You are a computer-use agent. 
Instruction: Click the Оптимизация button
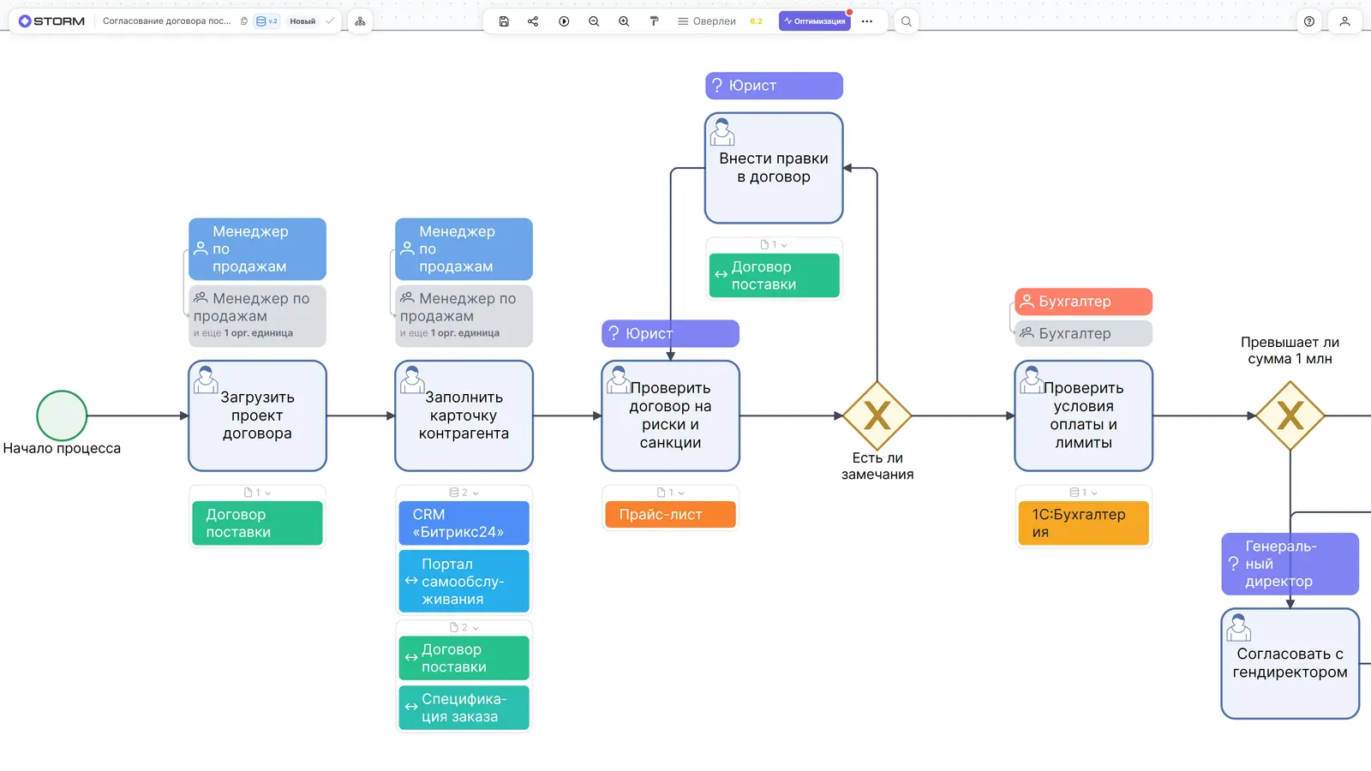(815, 21)
